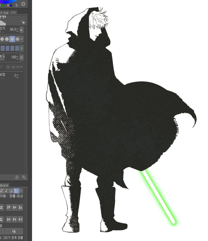Viewport: 208px width, 241px height.
Task: Select the highlighted soft round brush tip
Action: click(x=12, y=39)
